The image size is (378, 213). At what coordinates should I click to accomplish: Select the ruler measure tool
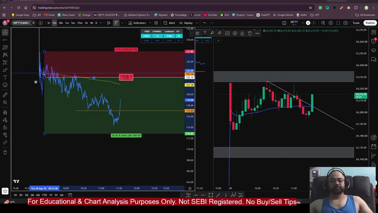[5, 95]
